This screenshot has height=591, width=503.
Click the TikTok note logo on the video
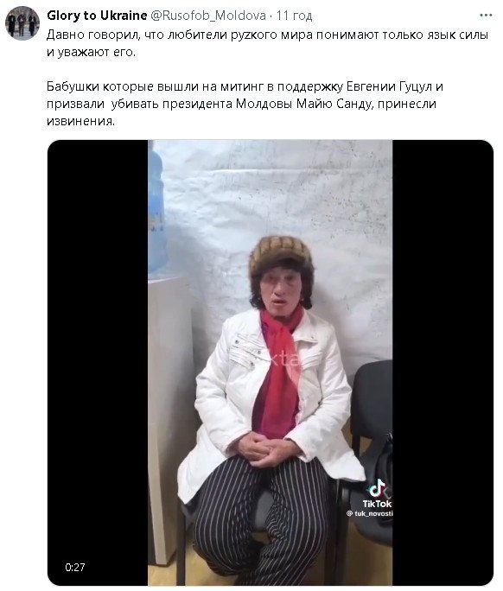376,488
